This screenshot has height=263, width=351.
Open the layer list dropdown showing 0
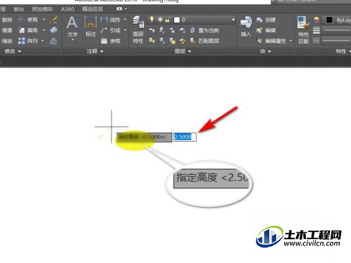pos(233,20)
